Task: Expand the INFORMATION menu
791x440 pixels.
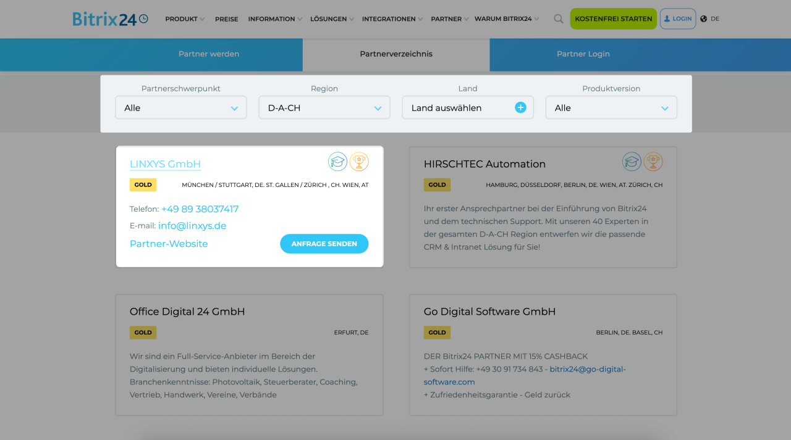Action: click(275, 19)
